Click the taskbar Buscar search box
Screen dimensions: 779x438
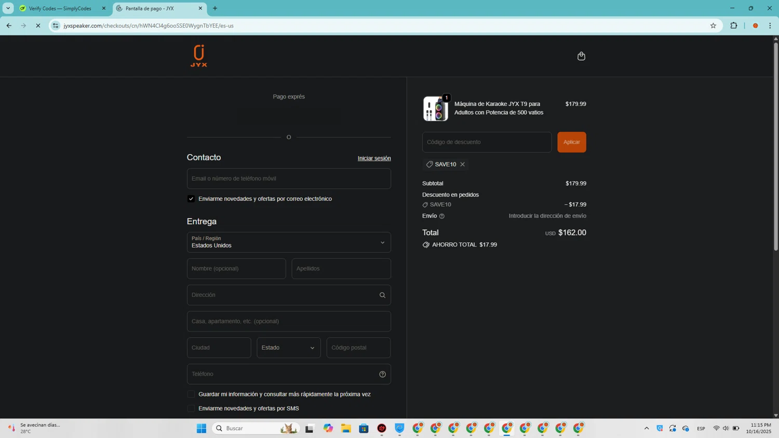click(x=256, y=428)
